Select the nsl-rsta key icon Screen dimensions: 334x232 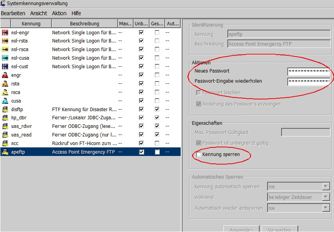pos(5,41)
